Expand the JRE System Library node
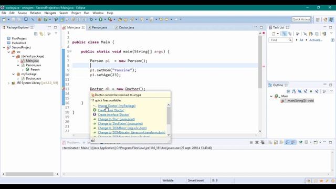 [x=9, y=83]
